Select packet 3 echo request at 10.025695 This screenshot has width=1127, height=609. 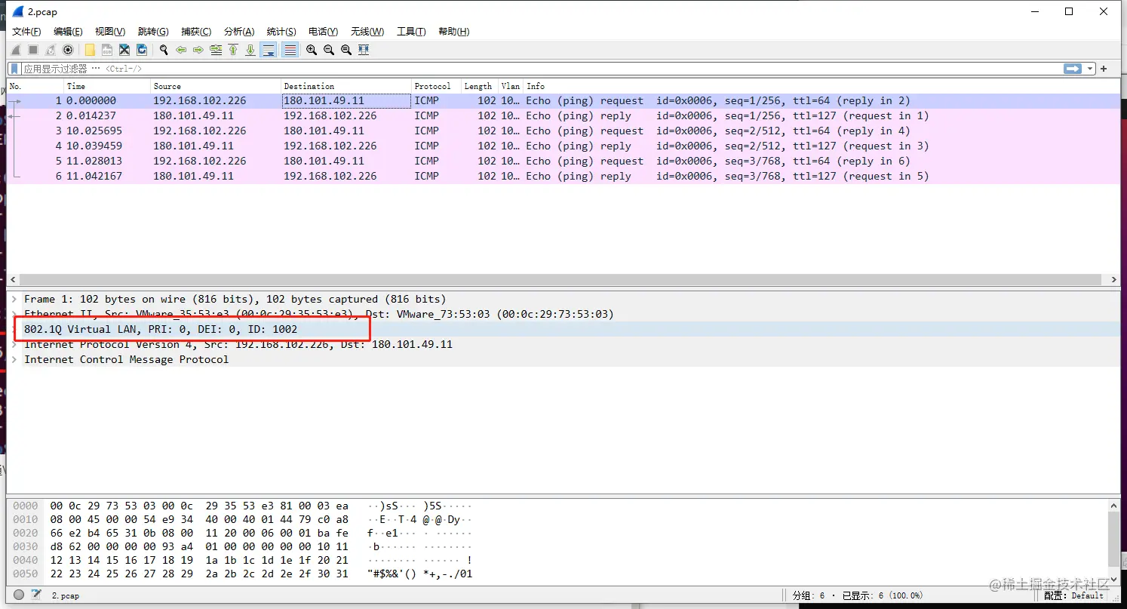pos(563,131)
